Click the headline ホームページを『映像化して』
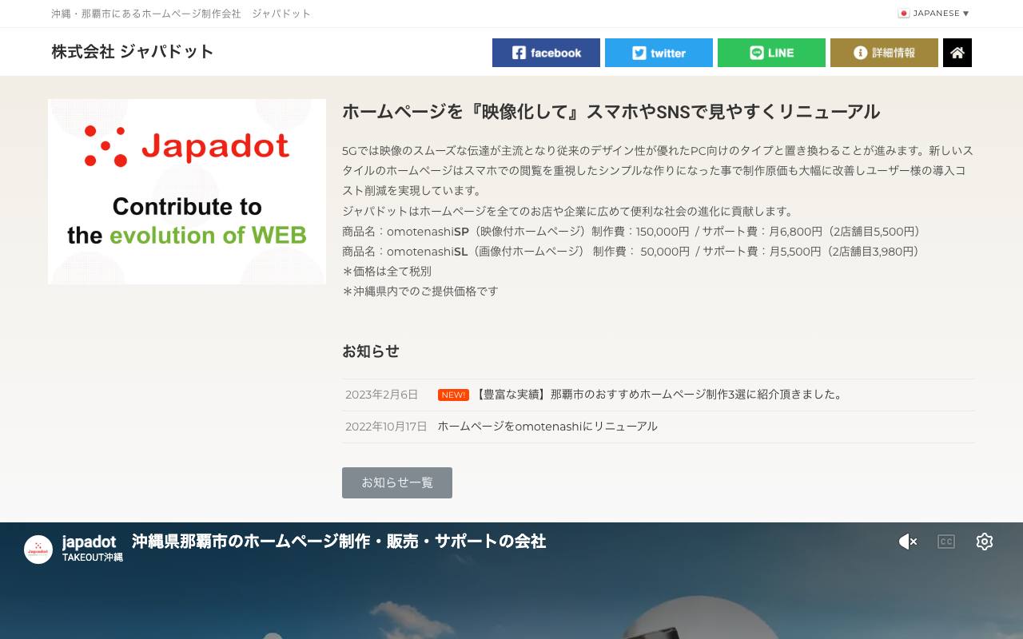This screenshot has height=639, width=1023. (611, 112)
